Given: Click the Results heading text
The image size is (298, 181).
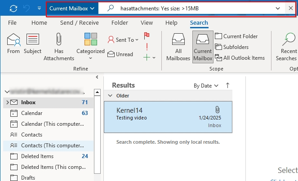Looking at the screenshot, I should pos(123,85).
